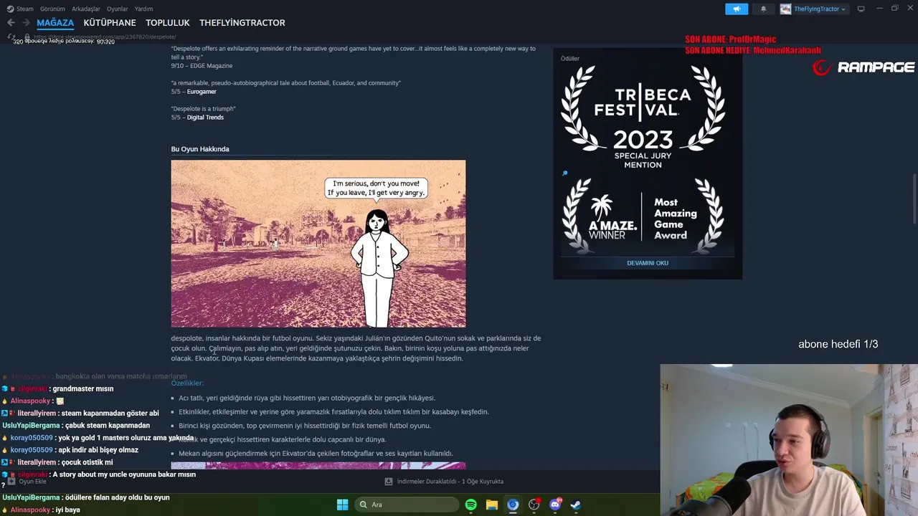918x516 pixels.
Task: Click the 'abone hedefi 1/3' overlay text
Action: coord(838,344)
